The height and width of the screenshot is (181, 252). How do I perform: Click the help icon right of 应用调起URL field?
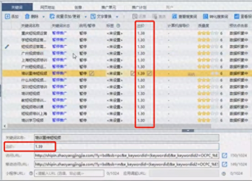(x=224, y=173)
